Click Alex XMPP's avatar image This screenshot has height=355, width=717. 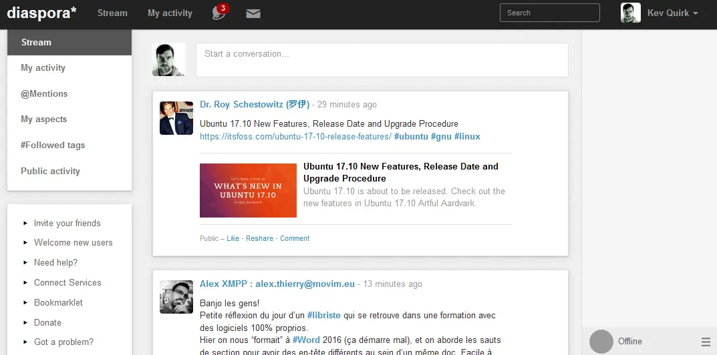point(176,297)
